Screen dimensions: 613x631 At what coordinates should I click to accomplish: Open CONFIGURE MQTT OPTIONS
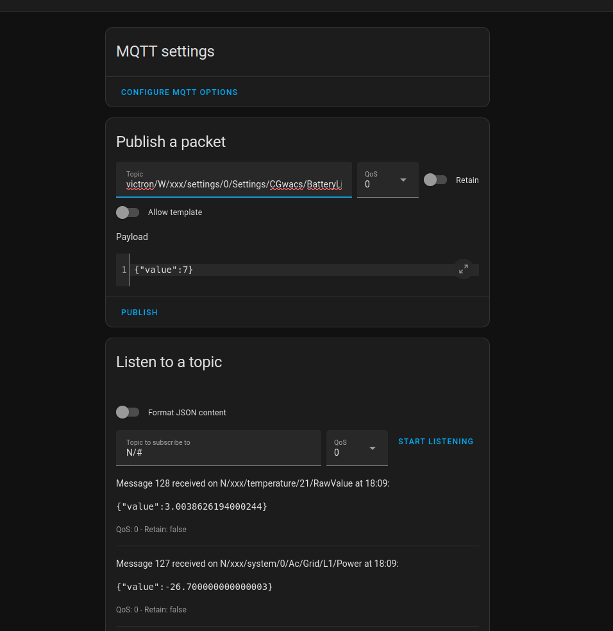tap(179, 92)
